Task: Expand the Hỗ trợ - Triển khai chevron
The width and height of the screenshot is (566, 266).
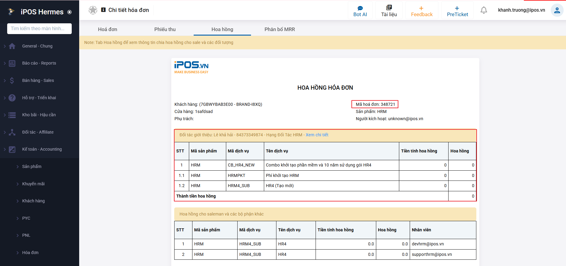Action: click(4, 98)
